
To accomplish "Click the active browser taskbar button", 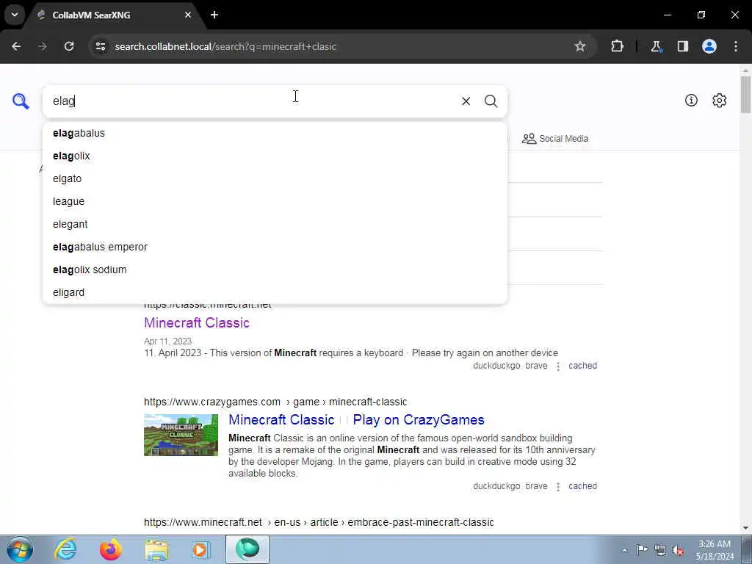I will pyautogui.click(x=247, y=549).
